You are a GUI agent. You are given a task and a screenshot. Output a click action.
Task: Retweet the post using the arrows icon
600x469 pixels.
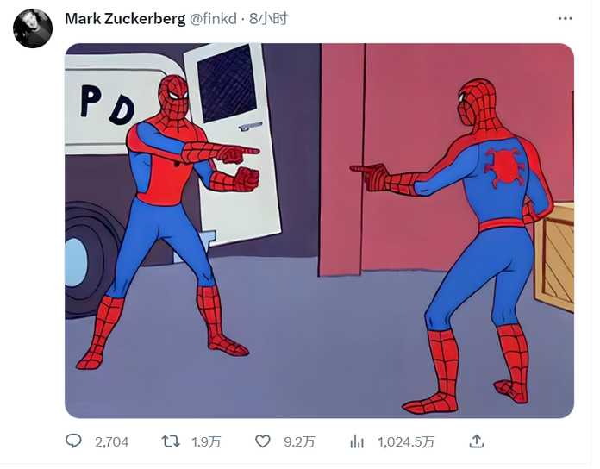point(171,441)
